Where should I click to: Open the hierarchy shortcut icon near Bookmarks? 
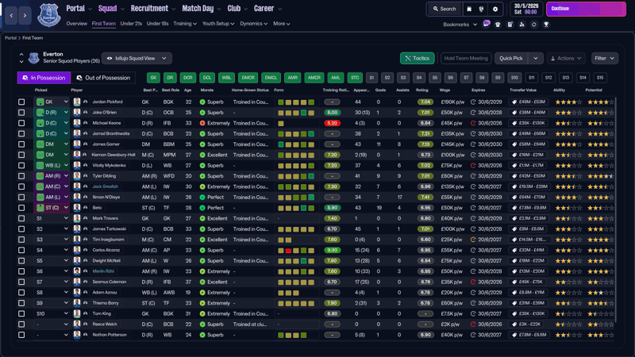[522, 25]
